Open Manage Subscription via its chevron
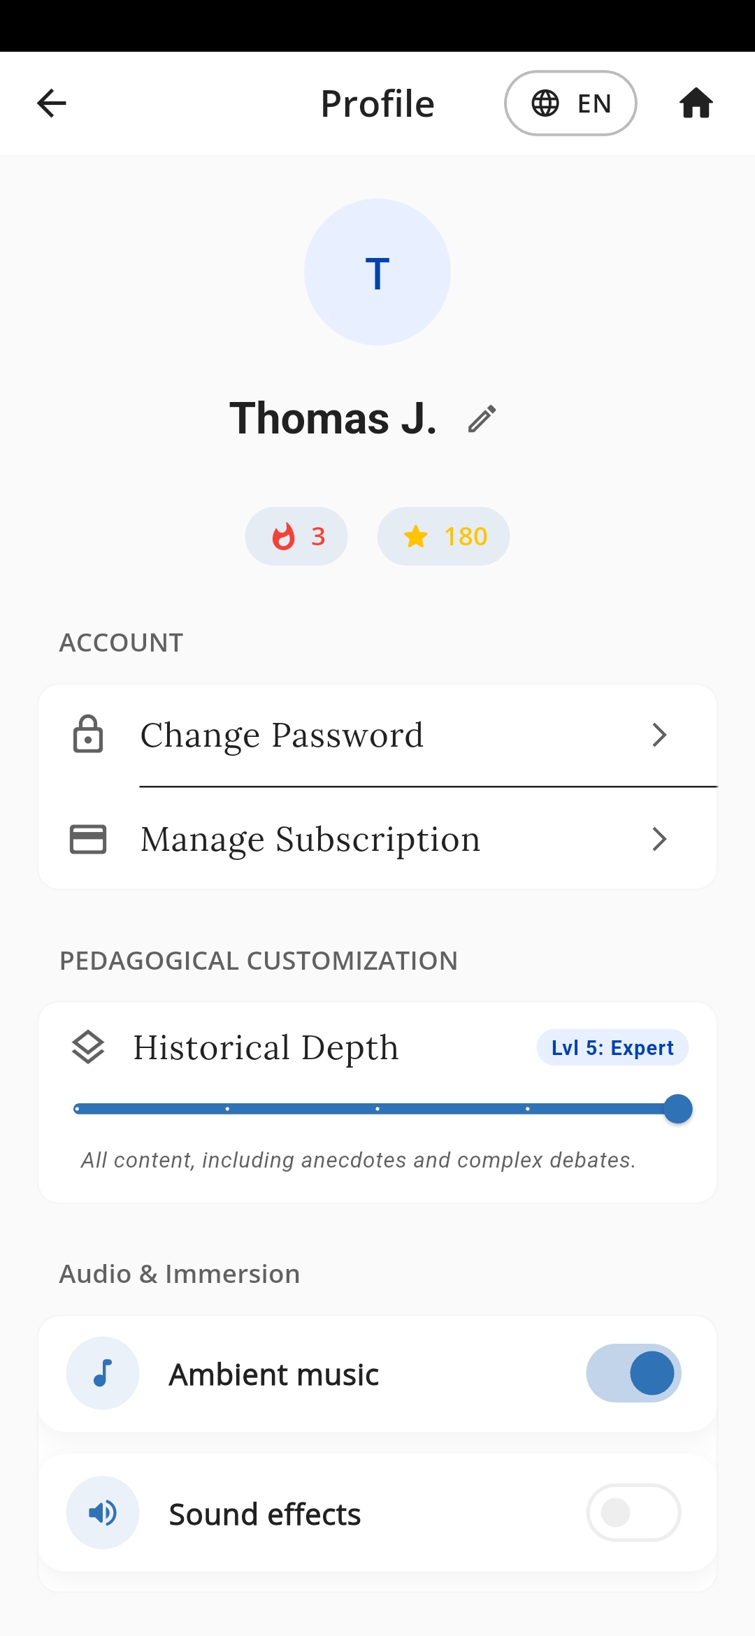The height and width of the screenshot is (1636, 755). pos(659,839)
